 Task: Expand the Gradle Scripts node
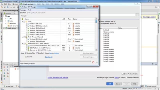(x=4, y=28)
